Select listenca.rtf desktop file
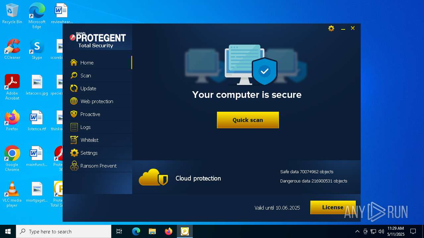The height and width of the screenshot is (238, 424). tap(37, 121)
